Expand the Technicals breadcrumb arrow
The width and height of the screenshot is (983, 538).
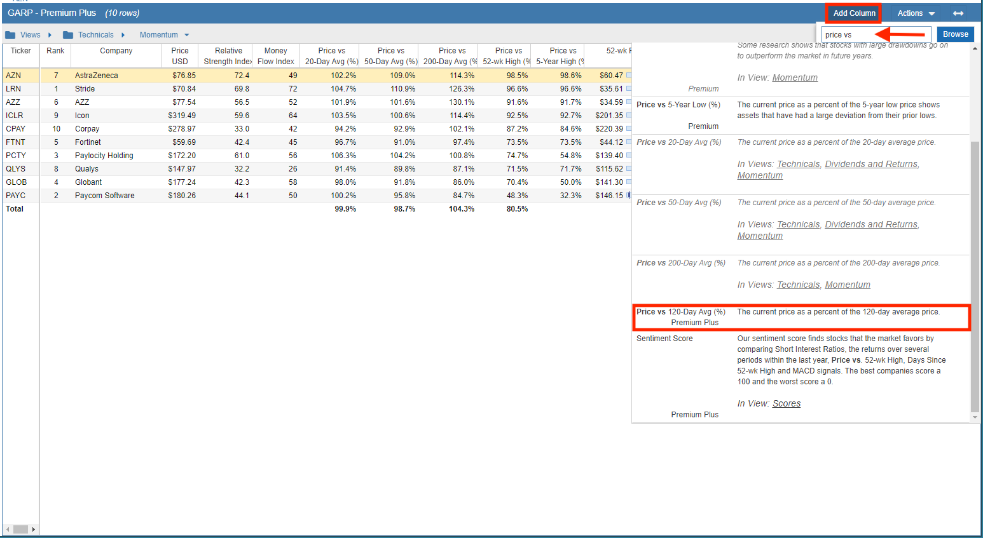point(123,35)
